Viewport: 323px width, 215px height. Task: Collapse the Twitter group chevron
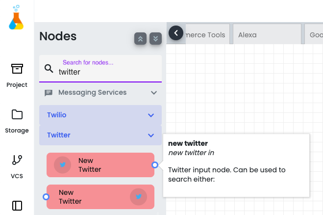[151, 135]
